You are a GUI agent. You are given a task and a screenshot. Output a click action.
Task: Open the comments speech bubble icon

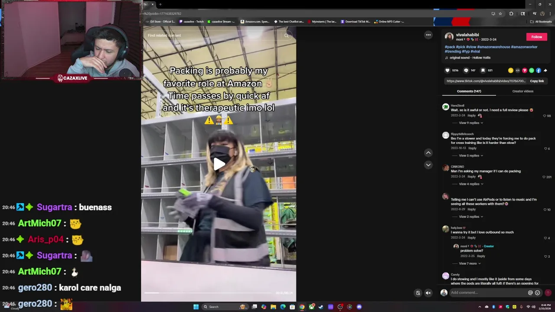click(466, 70)
